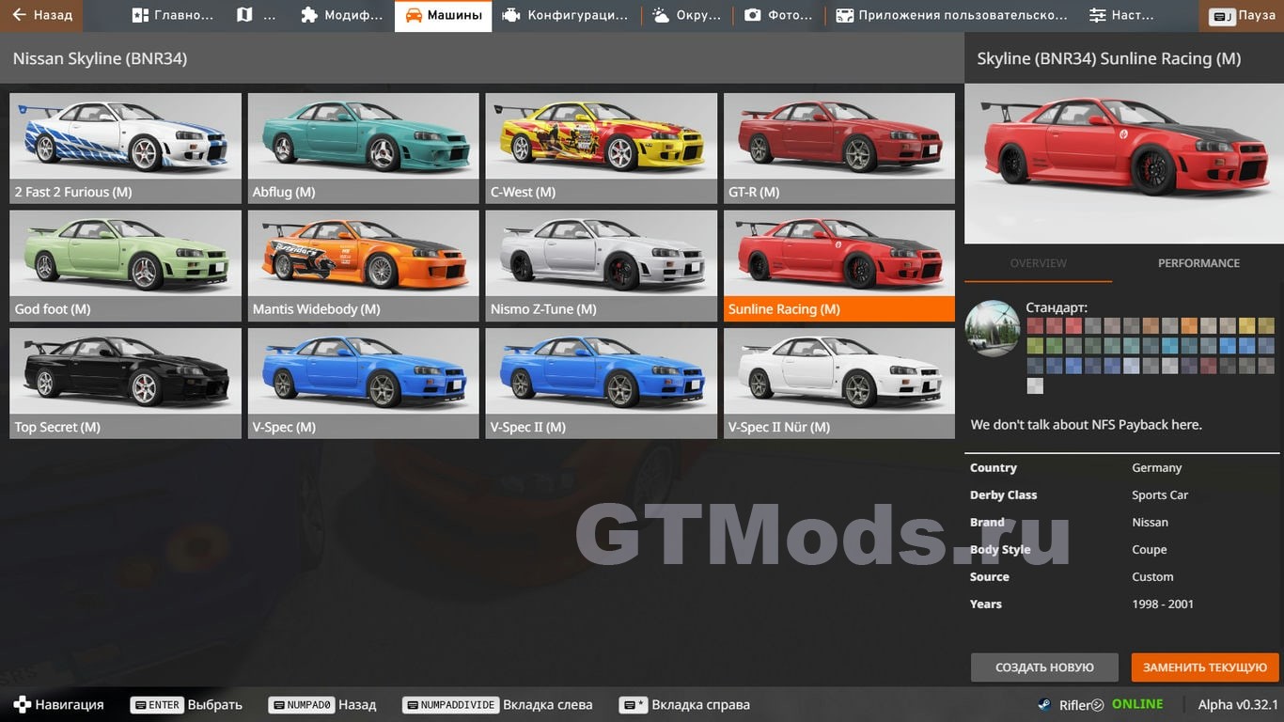The height and width of the screenshot is (722, 1284).
Task: Click the Country value Germany
Action: coord(1156,467)
